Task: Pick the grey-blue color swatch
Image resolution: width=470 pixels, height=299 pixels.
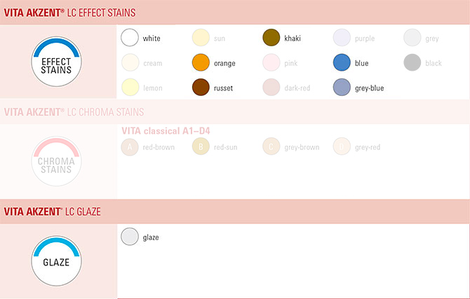Action: pyautogui.click(x=342, y=88)
